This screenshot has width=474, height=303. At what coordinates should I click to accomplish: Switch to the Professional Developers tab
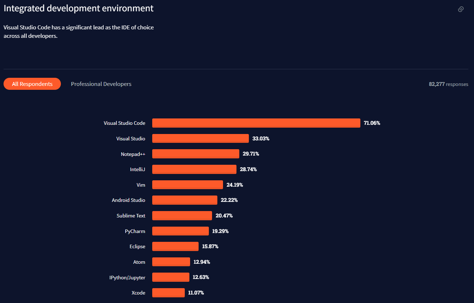pos(101,84)
